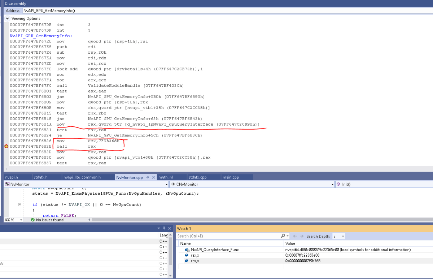Click the pin icon on NvMonitor.cpp tab
433x279 pixels.
[x=148, y=177]
